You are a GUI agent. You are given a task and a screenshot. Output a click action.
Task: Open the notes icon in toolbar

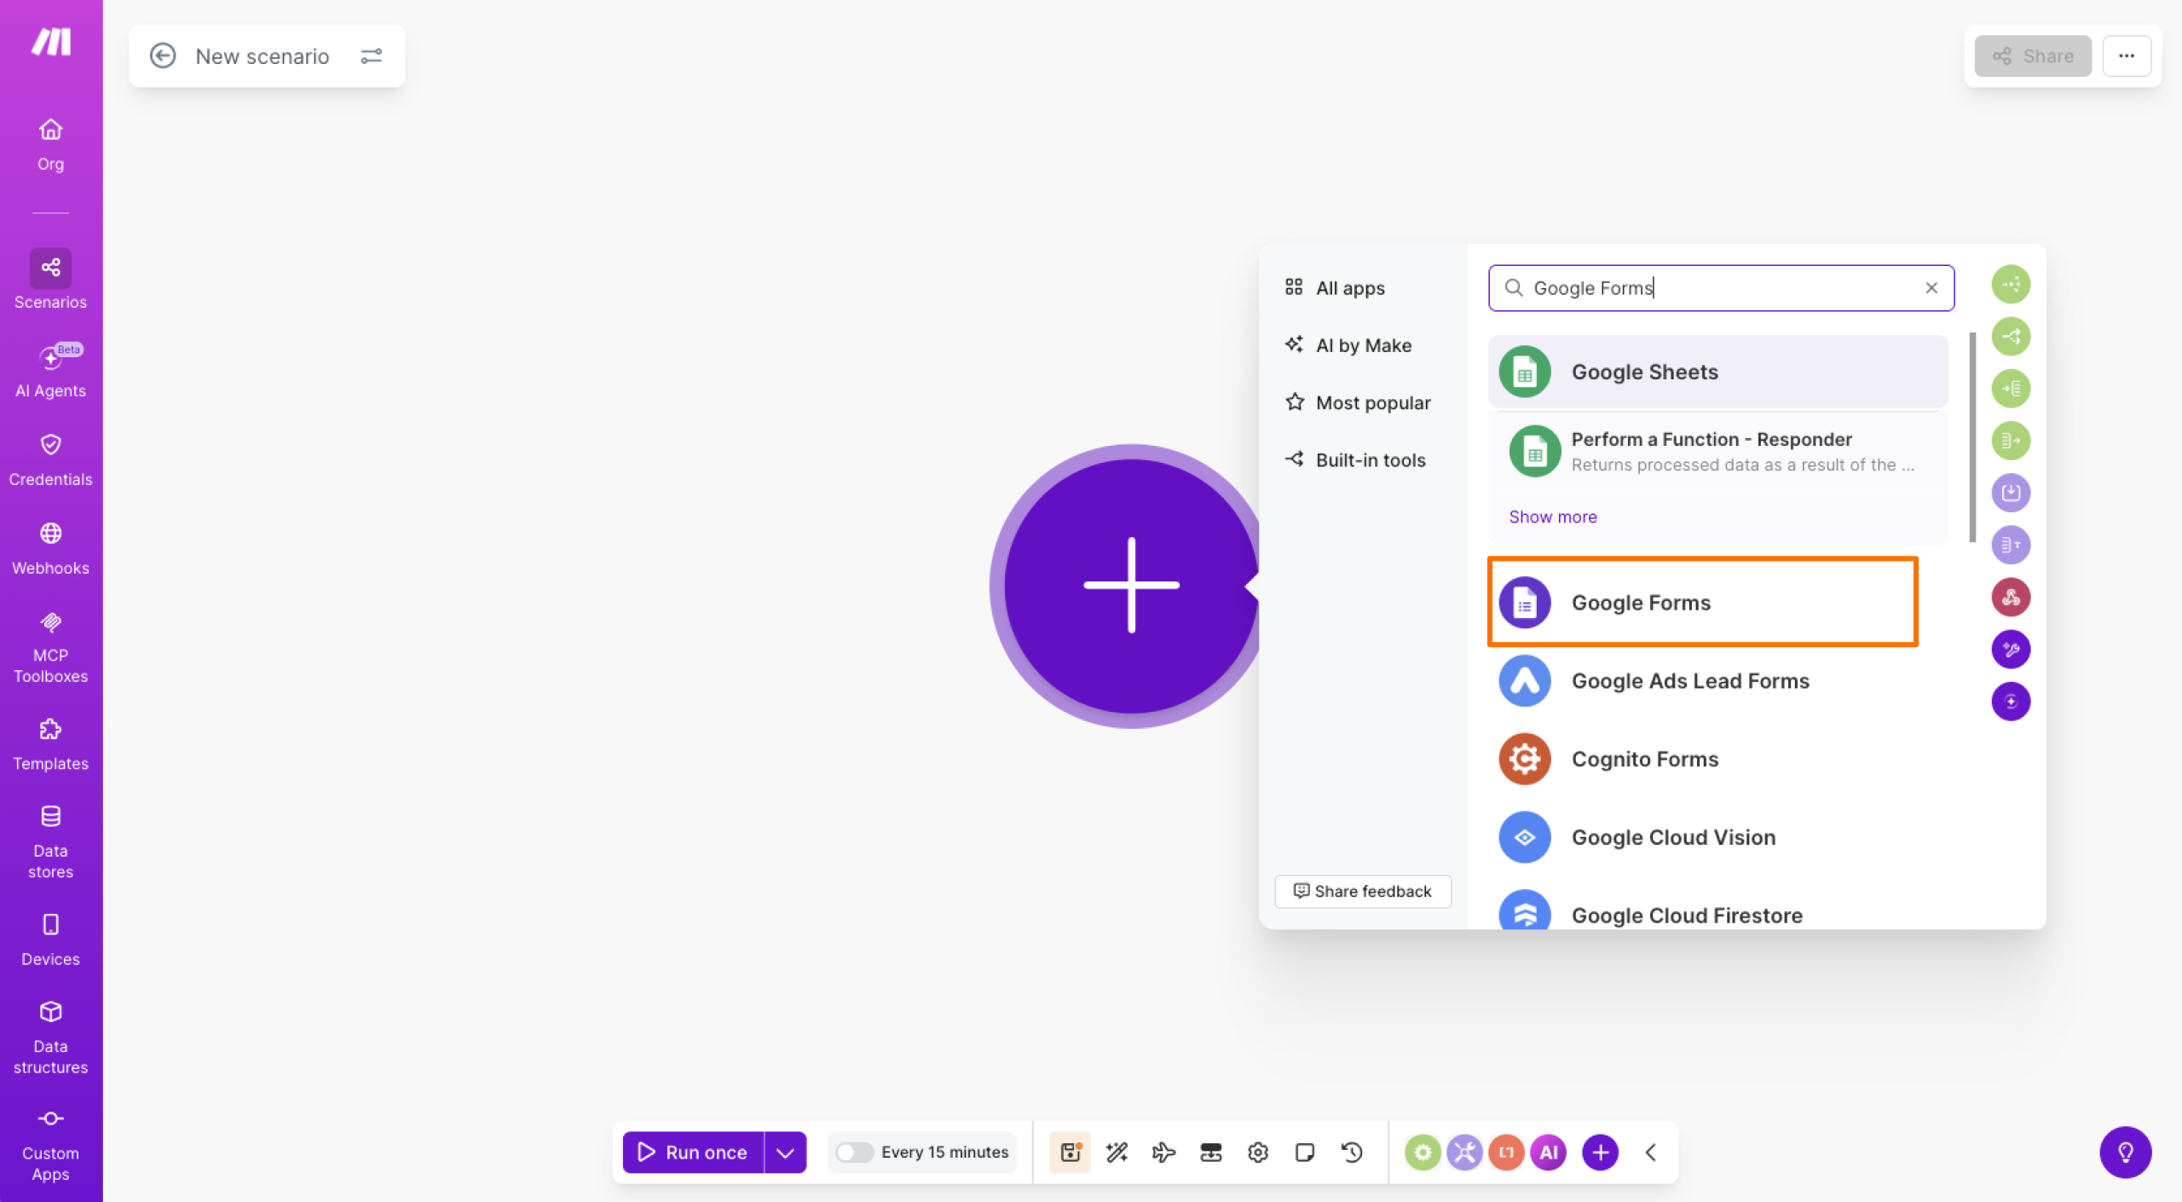[1304, 1153]
